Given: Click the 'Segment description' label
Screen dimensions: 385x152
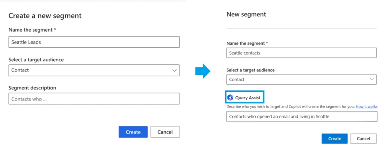Looking at the screenshot, I should click(x=32, y=88).
